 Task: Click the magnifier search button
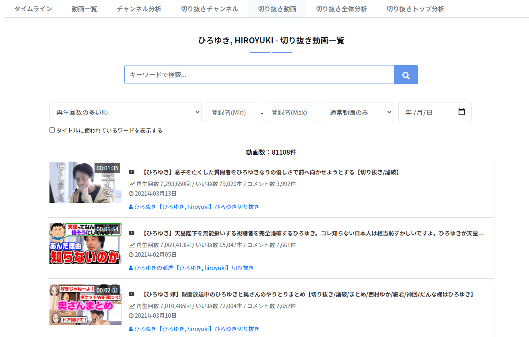[x=406, y=75]
